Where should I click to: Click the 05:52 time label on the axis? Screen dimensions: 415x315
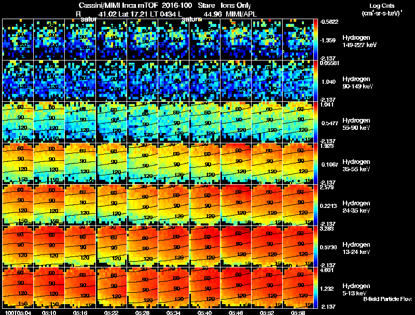pyautogui.click(x=267, y=312)
